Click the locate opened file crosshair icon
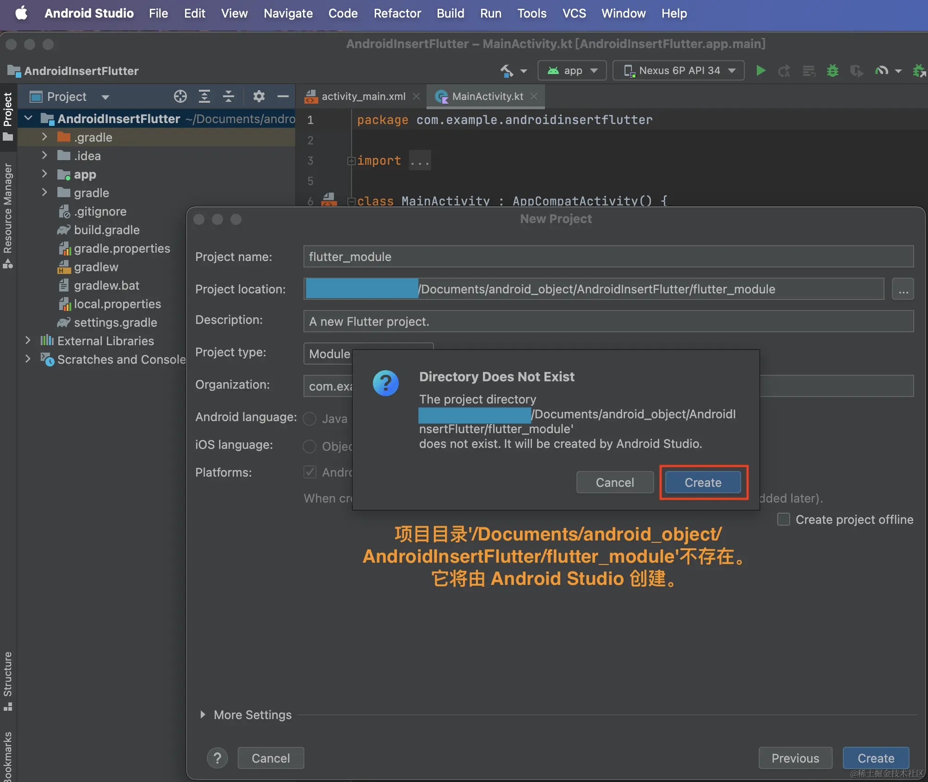 [180, 96]
